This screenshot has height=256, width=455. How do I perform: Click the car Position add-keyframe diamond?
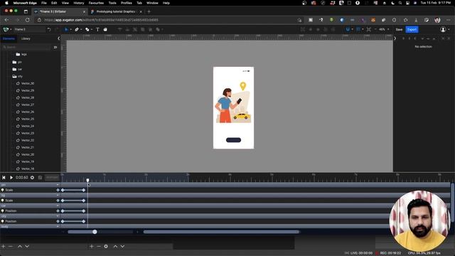(x=58, y=211)
